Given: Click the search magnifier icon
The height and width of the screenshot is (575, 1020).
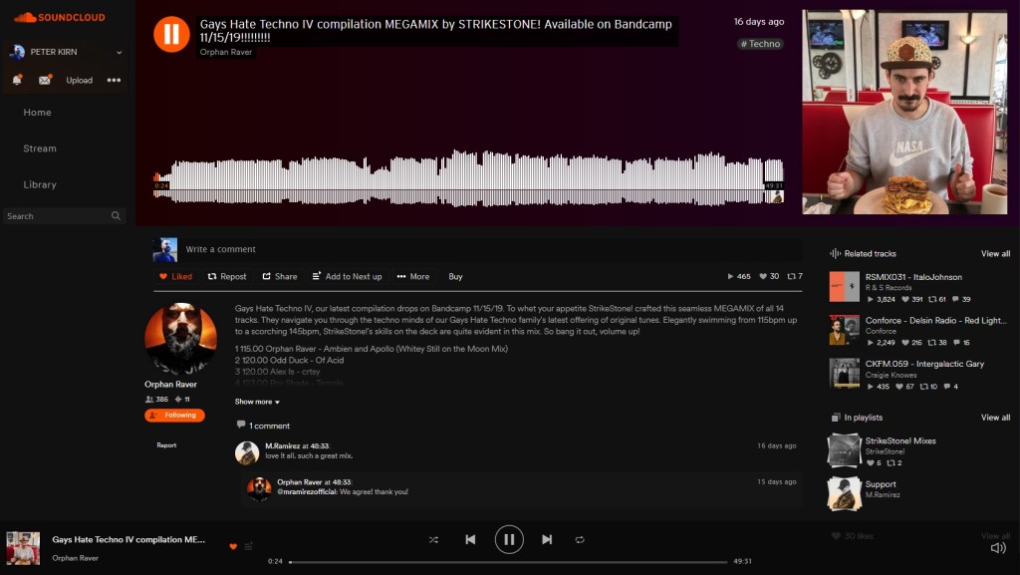Looking at the screenshot, I should [116, 216].
